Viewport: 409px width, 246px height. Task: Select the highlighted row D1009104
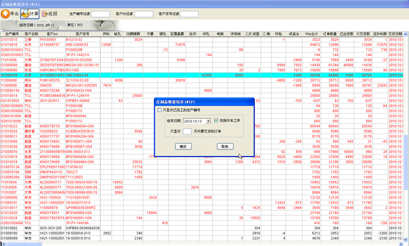(x=202, y=75)
